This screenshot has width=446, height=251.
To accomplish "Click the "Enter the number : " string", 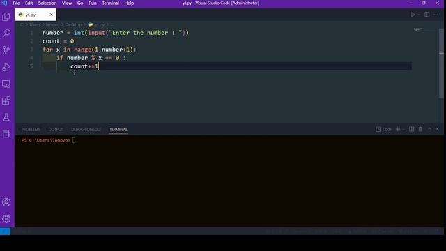I will tap(146, 33).
